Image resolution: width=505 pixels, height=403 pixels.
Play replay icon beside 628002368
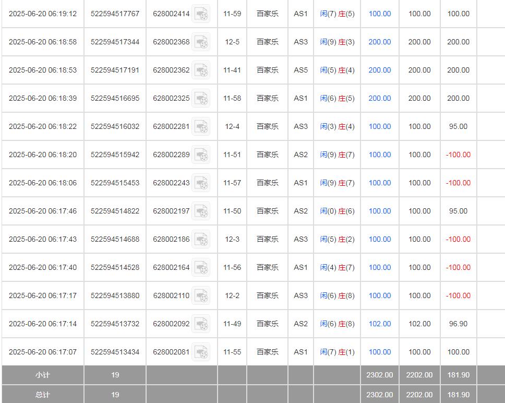tap(201, 42)
